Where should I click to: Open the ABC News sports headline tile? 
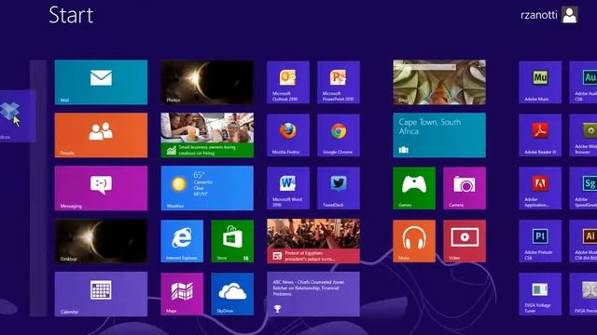click(313, 294)
